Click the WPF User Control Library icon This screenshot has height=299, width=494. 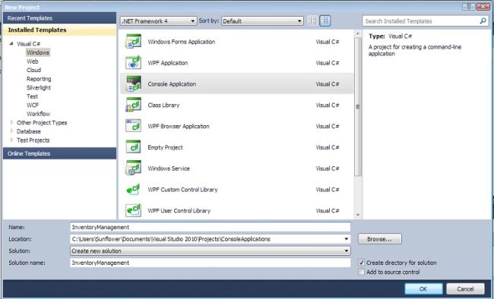(x=133, y=210)
